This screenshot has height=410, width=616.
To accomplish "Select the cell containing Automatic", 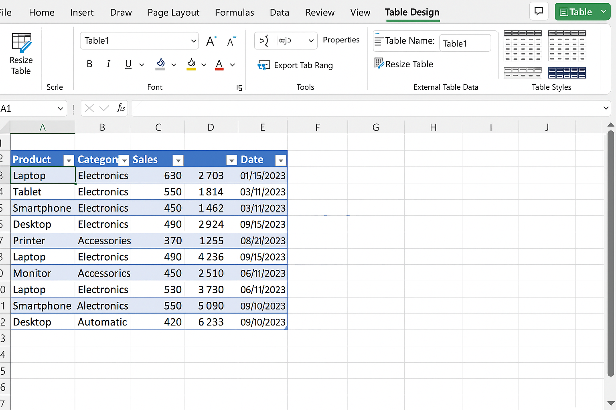I will click(x=102, y=322).
